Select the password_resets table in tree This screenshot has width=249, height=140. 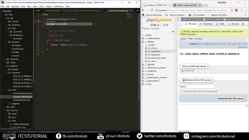tap(158, 58)
